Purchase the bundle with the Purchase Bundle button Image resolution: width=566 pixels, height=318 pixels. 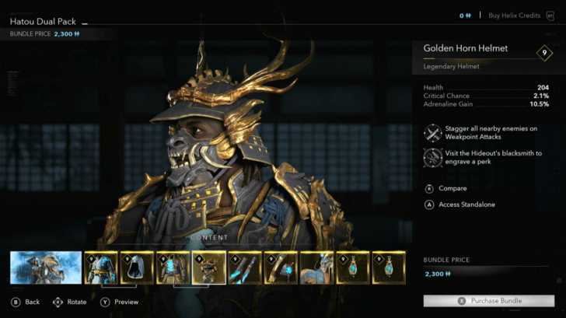489,301
